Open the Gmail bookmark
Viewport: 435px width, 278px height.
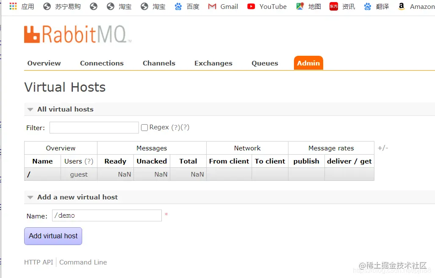pyautogui.click(x=223, y=6)
